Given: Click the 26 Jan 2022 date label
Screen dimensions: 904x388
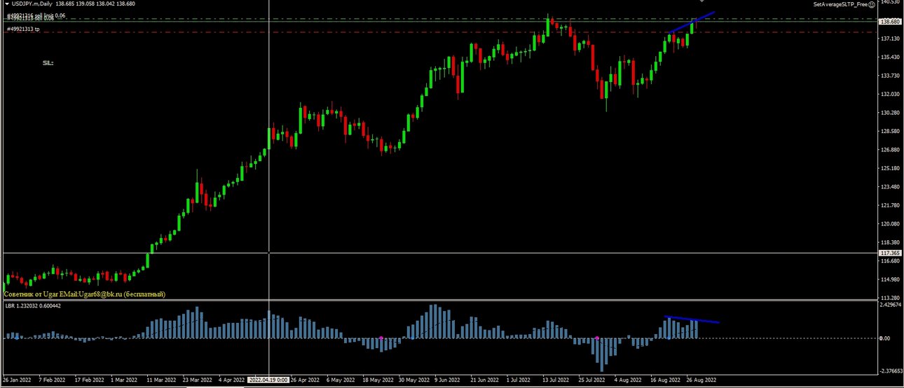Looking at the screenshot, I should (x=17, y=380).
